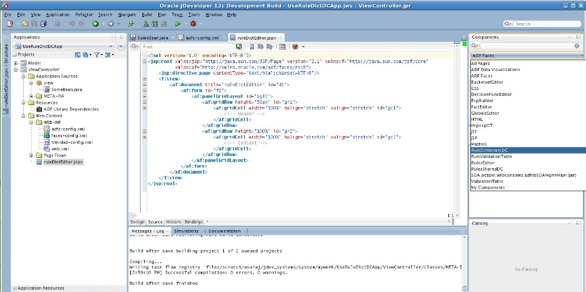Open the Documentation tab
This screenshot has width=586, height=292.
(x=224, y=231)
